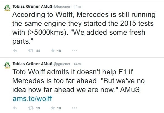Reply to the Mercedes engine tweet

click(15, 51)
